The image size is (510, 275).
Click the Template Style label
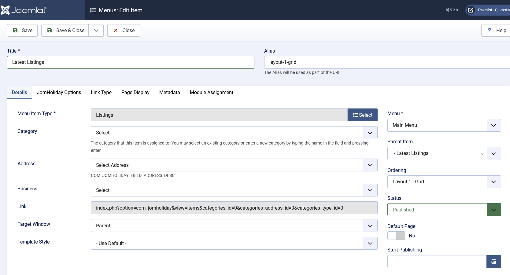[34, 242]
